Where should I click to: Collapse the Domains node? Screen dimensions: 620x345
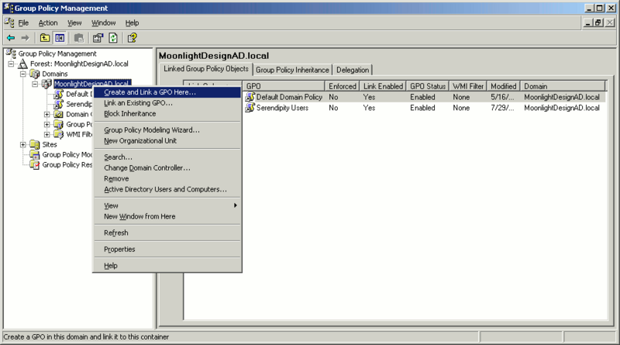click(23, 74)
